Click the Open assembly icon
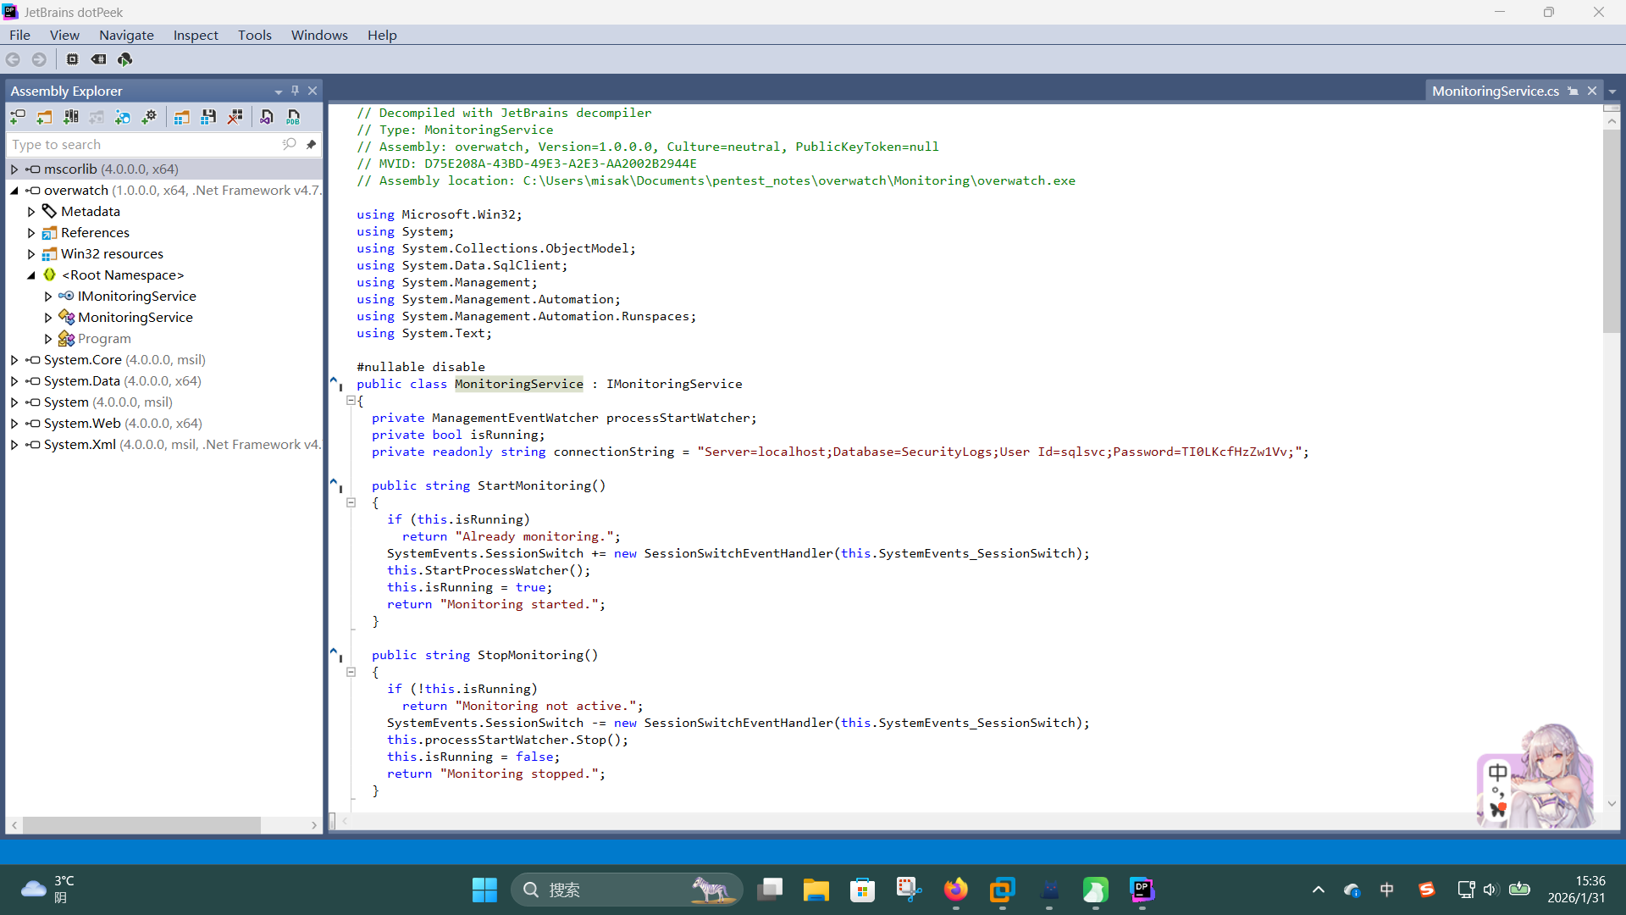Viewport: 1626px width, 915px height. (x=17, y=117)
